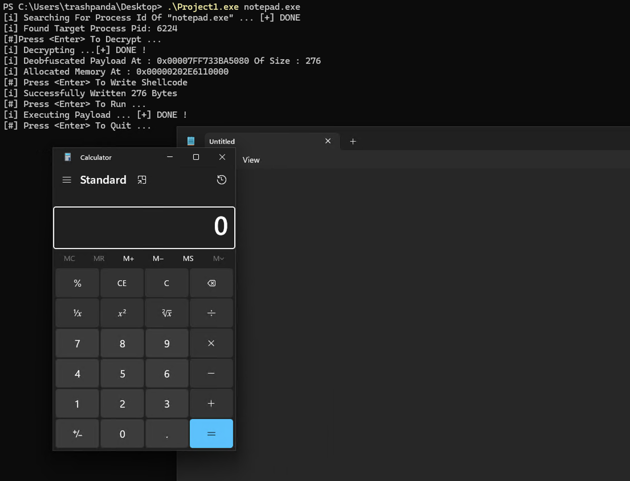The height and width of the screenshot is (481, 630).
Task: Minimize the Calculator window
Action: coord(170,157)
